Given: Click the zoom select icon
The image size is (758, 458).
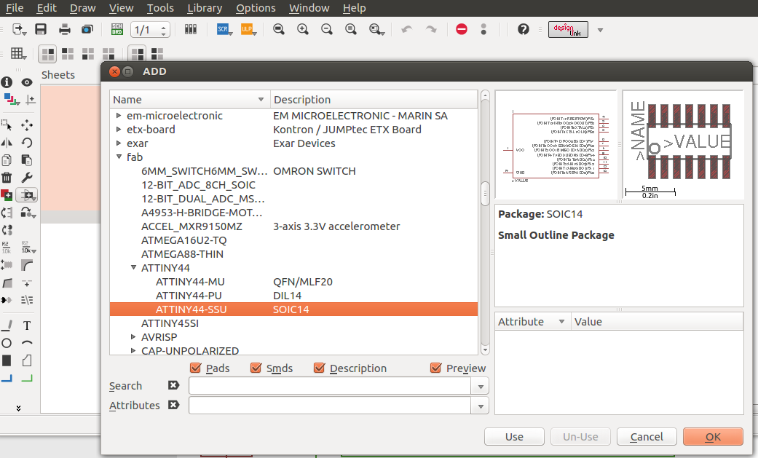Looking at the screenshot, I should click(x=376, y=30).
